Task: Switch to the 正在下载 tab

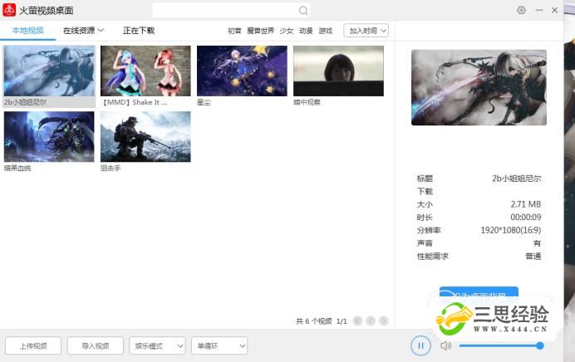Action: [138, 31]
